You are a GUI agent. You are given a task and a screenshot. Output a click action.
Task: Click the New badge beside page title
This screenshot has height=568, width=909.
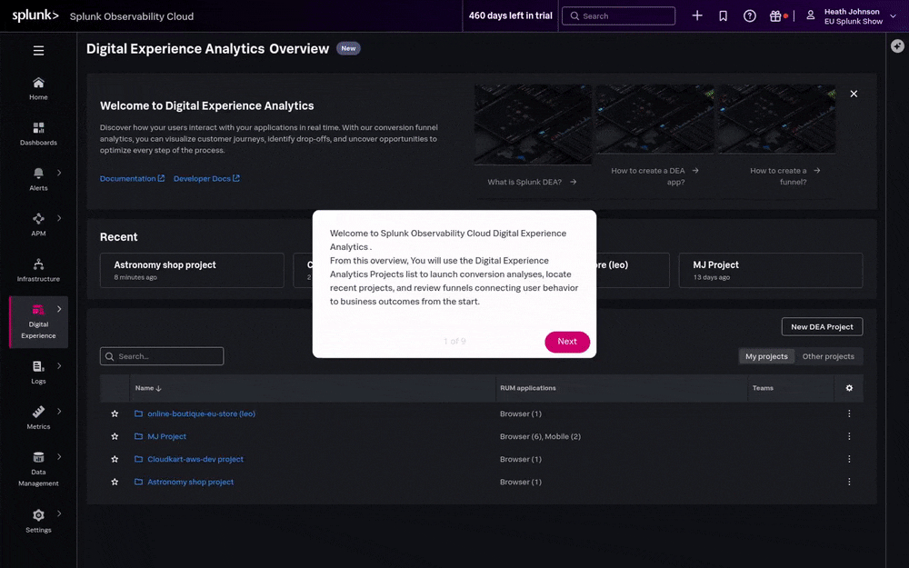(348, 49)
